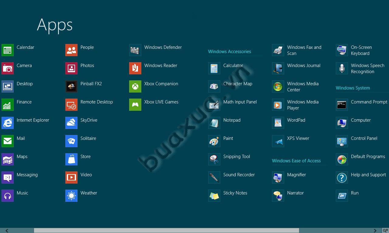389x233 pixels.
Task: Click the "Help and Support" text label
Action: (368, 175)
